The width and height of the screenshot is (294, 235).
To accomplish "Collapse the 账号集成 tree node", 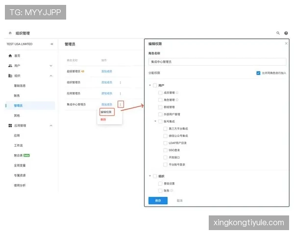I will pyautogui.click(x=155, y=121).
